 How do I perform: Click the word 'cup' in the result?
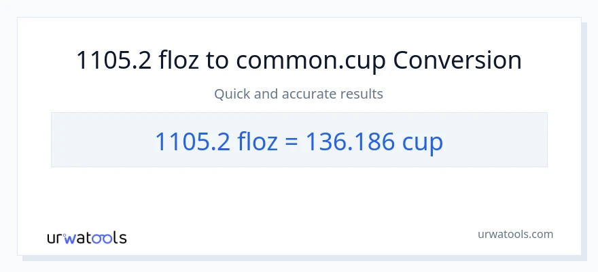point(421,142)
